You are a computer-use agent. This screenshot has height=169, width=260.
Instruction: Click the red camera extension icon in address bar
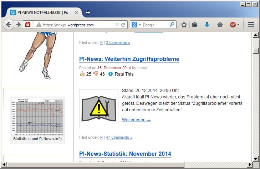[x=28, y=25]
